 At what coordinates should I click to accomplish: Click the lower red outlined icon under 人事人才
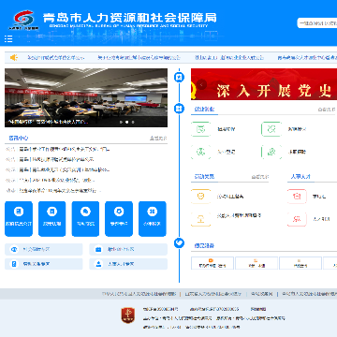click(297, 219)
